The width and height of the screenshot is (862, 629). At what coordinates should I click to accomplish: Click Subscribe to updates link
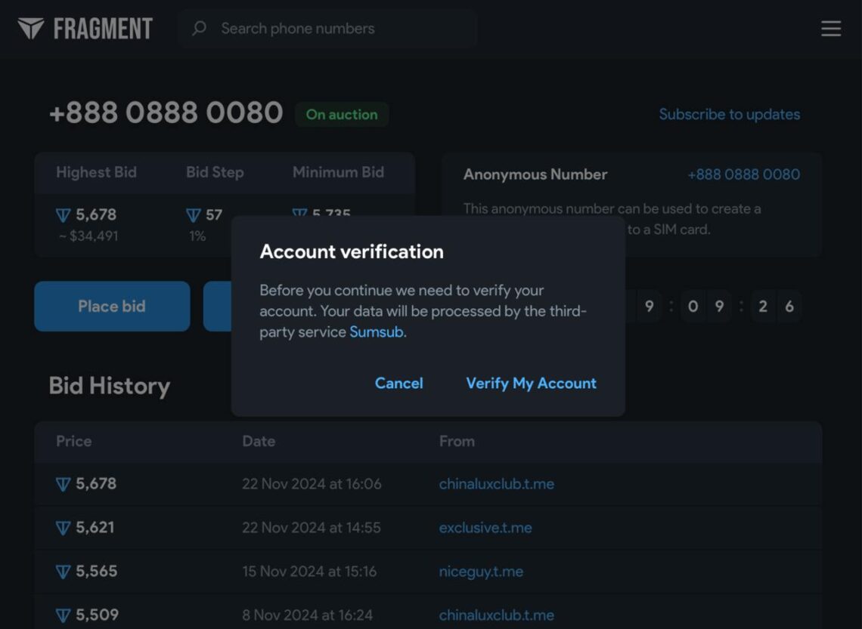tap(729, 115)
